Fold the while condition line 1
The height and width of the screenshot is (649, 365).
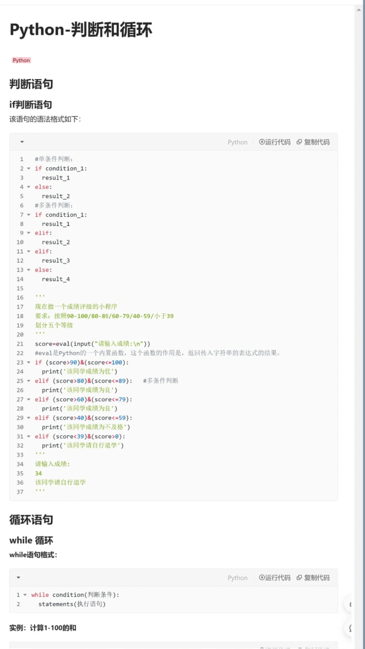tap(25, 595)
